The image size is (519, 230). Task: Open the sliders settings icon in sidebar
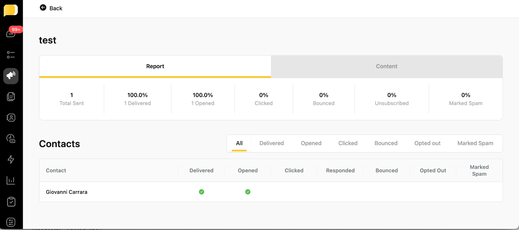point(11,222)
